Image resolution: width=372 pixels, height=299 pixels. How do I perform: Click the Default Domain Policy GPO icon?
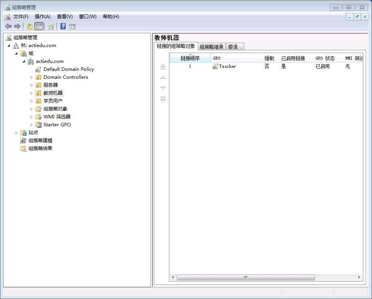38,69
